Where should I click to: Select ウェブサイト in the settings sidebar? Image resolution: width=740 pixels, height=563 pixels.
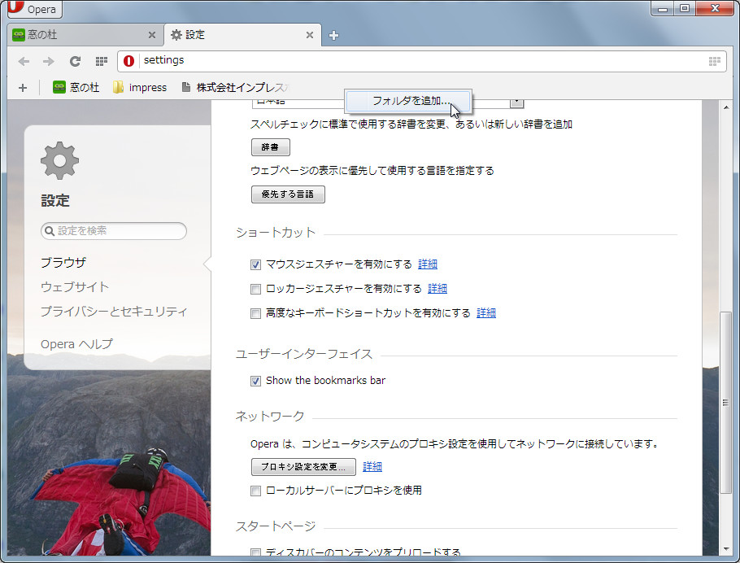[75, 287]
